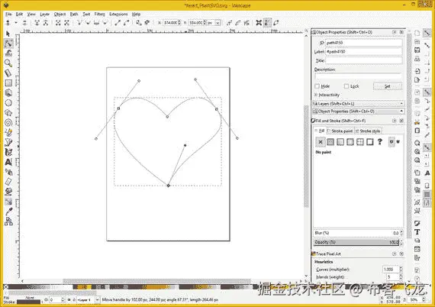The width and height of the screenshot is (435, 307).
Task: Click the Set button
Action: (x=388, y=86)
